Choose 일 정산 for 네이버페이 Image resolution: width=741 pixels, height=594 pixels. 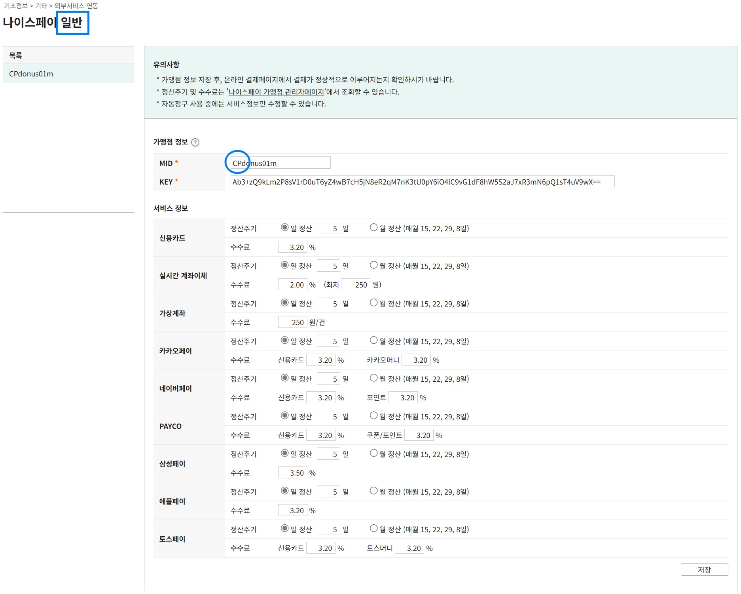(x=284, y=378)
